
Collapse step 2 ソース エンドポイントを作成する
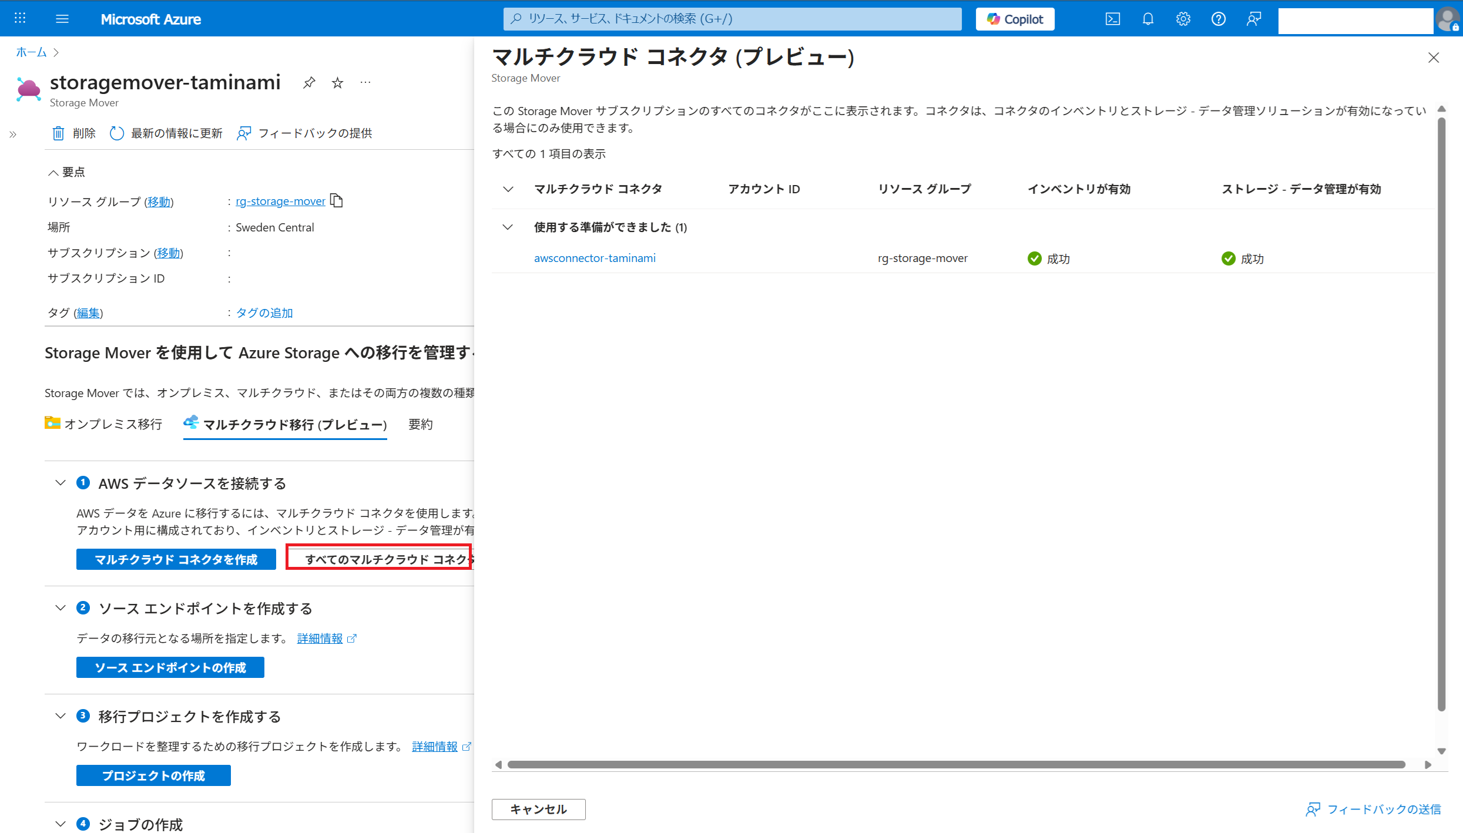tap(60, 608)
